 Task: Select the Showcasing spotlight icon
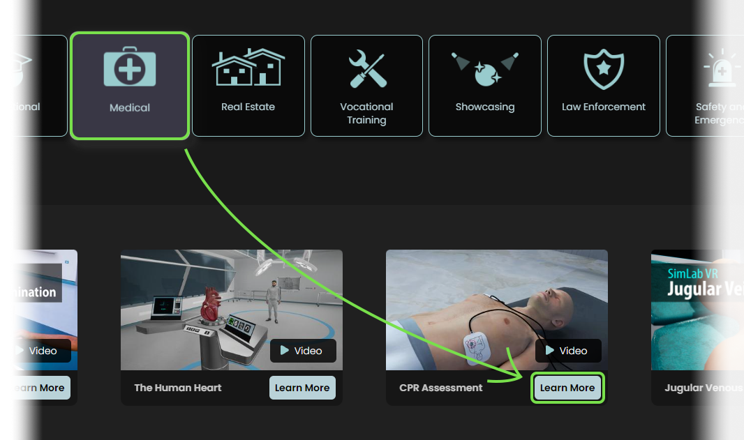(x=484, y=69)
